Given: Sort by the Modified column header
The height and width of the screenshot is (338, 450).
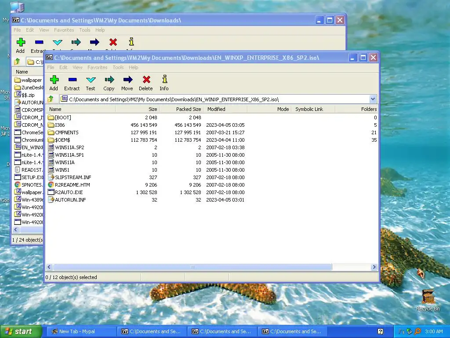Looking at the screenshot, I should [x=225, y=109].
